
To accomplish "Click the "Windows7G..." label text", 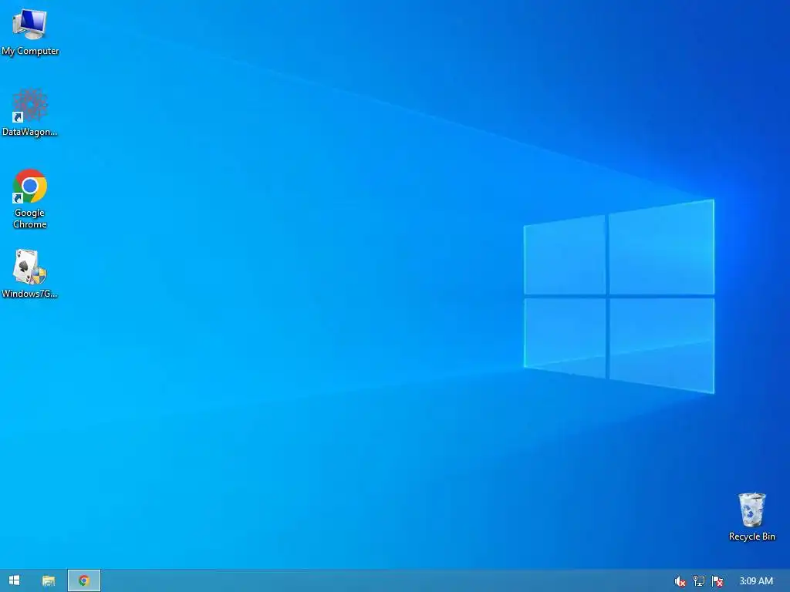I will pos(30,294).
